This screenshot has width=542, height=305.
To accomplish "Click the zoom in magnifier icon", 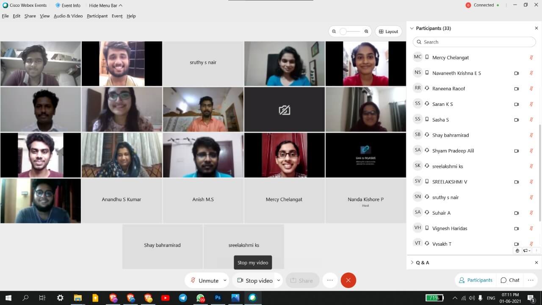I will [x=366, y=31].
